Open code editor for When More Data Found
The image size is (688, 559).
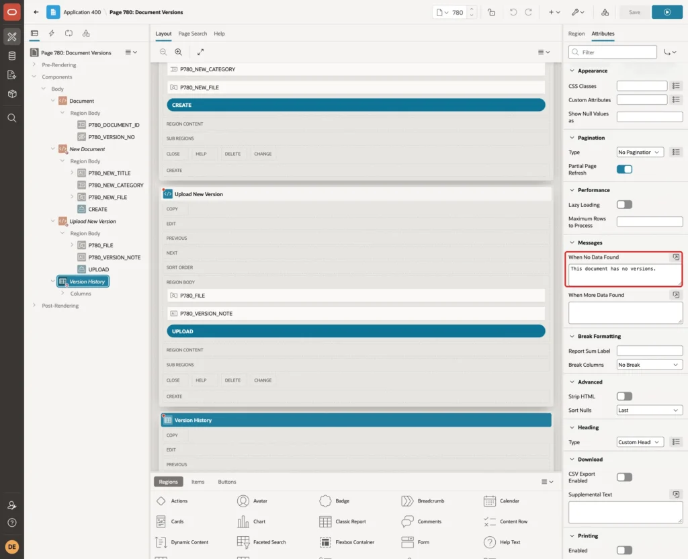pyautogui.click(x=676, y=295)
